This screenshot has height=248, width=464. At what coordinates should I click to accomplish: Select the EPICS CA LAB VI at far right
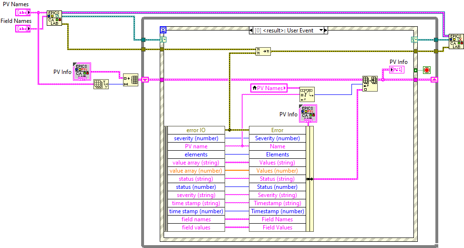pyautogui.click(x=456, y=42)
